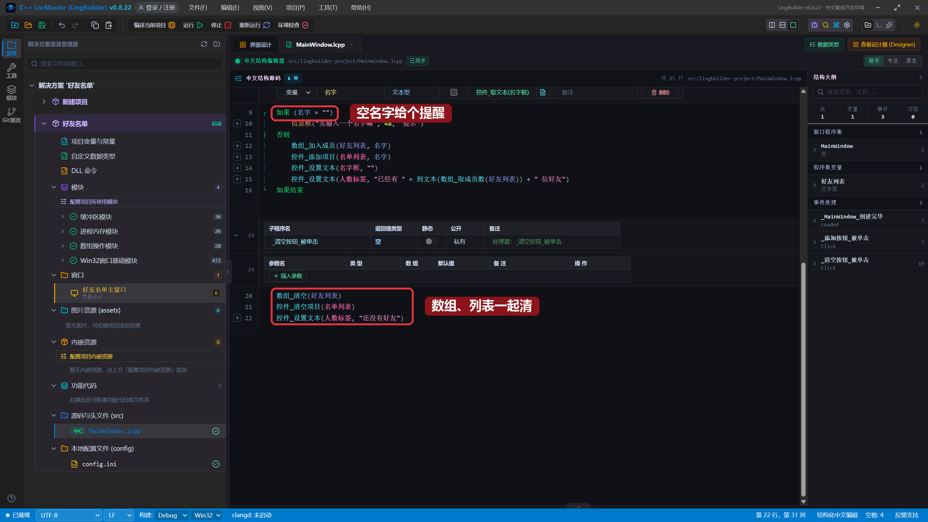Image resolution: width=928 pixels, height=522 pixels.
Task: Select 新手 editing mode
Action: click(874, 61)
